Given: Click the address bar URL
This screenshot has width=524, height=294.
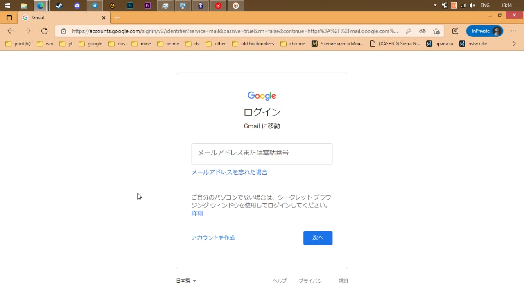Looking at the screenshot, I should point(235,31).
